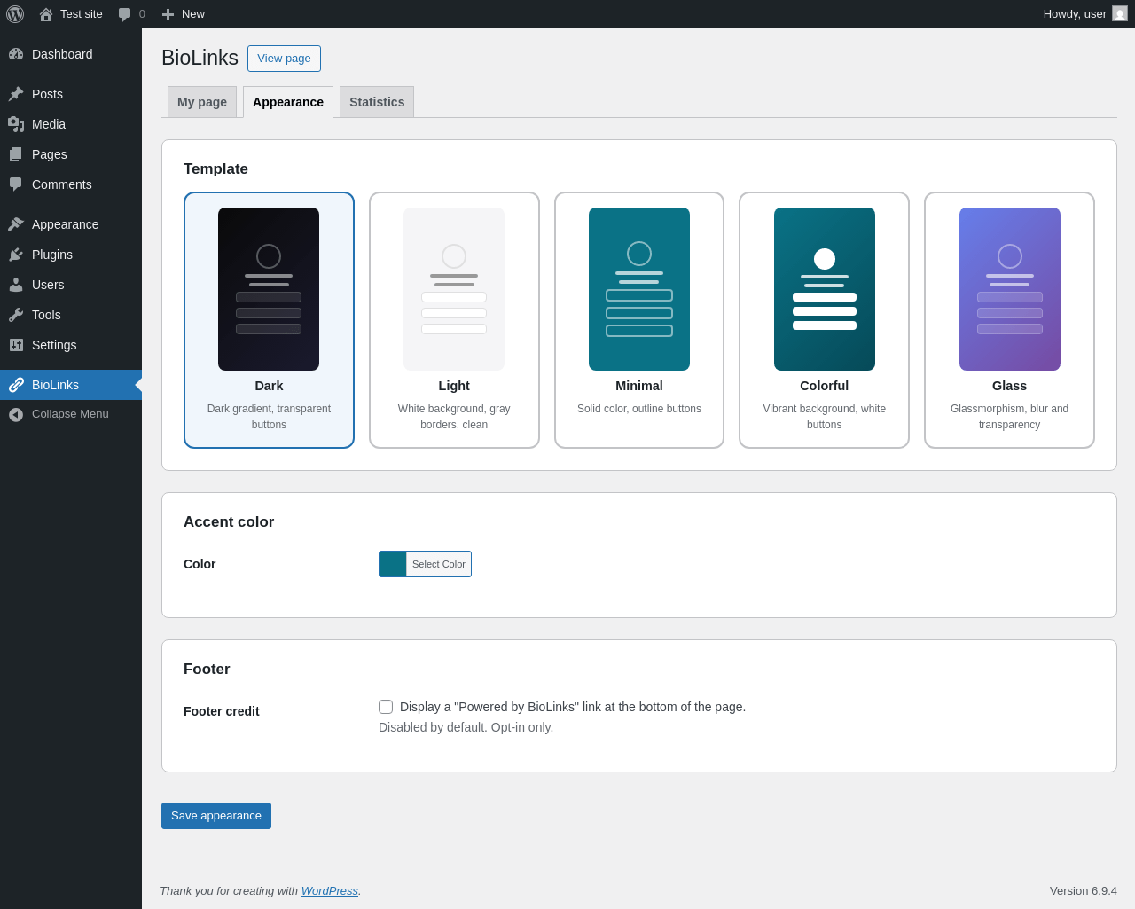Image resolution: width=1135 pixels, height=909 pixels.
Task: Open the Settings sidebar menu item
Action: point(71,345)
